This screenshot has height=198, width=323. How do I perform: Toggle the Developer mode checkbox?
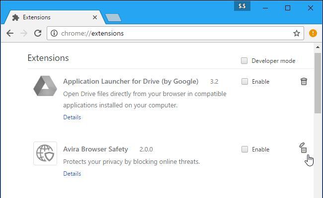click(x=244, y=61)
